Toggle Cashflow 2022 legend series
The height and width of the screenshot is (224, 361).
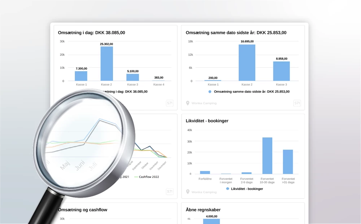[x=146, y=177]
